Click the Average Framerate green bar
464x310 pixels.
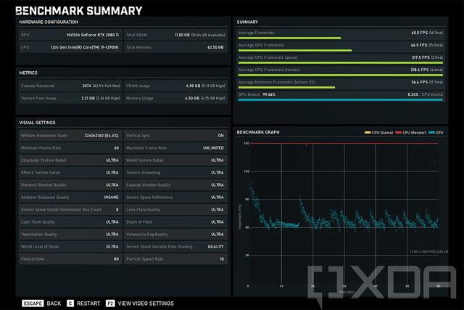tap(289, 38)
